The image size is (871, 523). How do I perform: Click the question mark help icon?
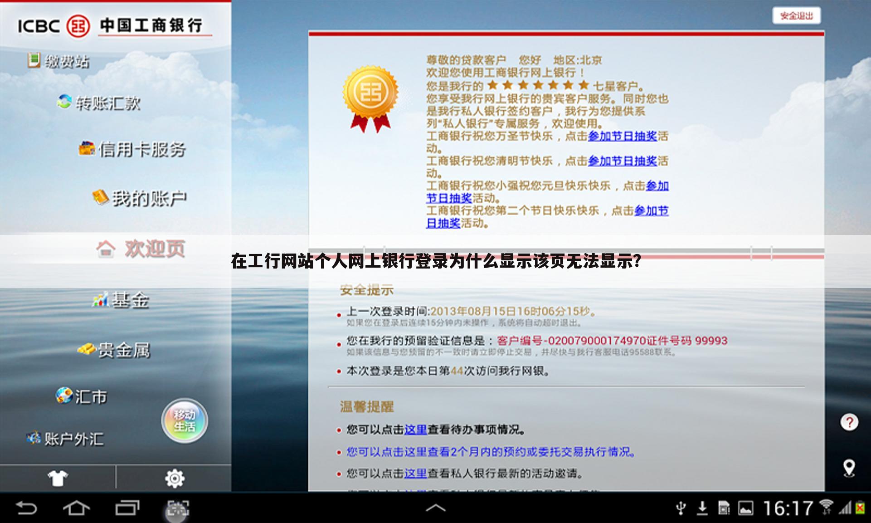849,422
